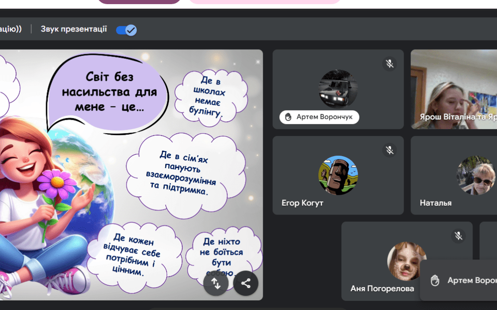Toggle the Звук презентації switch

click(x=126, y=30)
